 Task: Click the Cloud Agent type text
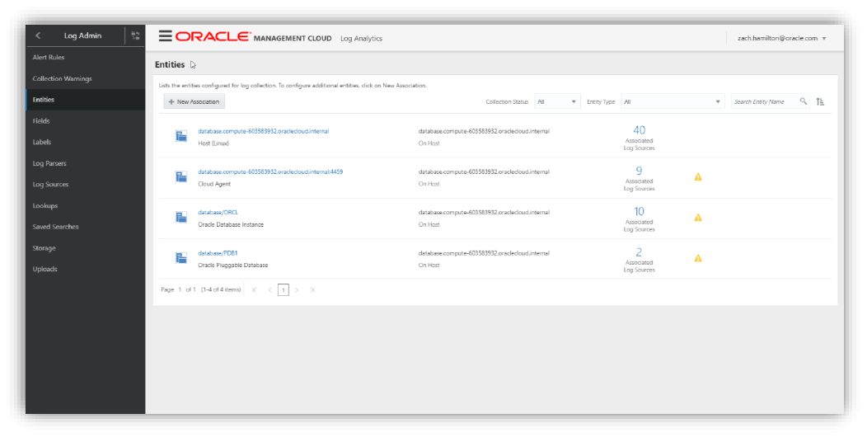click(x=214, y=184)
